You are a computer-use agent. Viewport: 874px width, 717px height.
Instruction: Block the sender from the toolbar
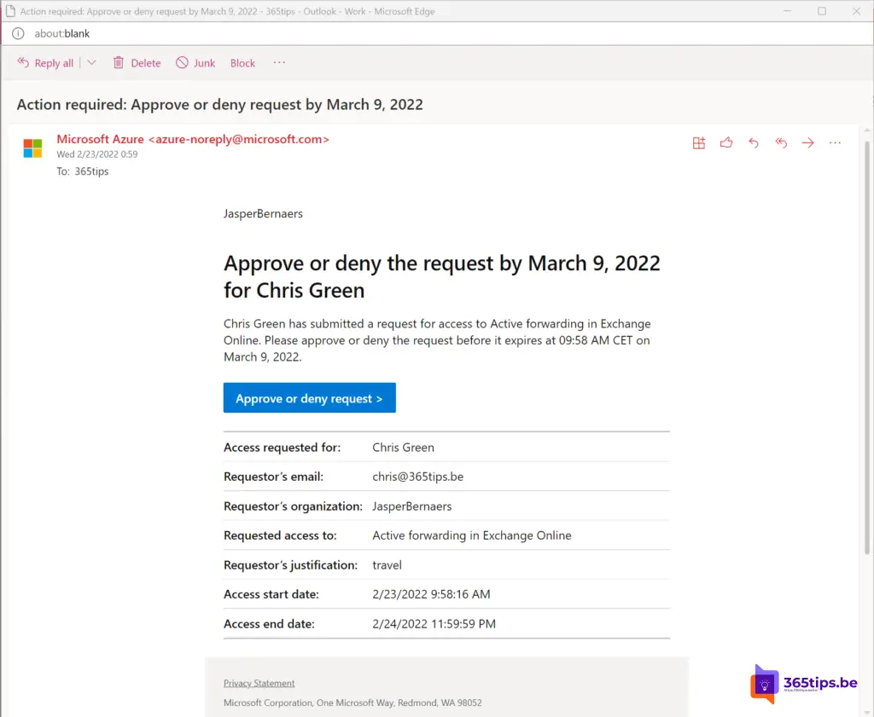tap(243, 63)
